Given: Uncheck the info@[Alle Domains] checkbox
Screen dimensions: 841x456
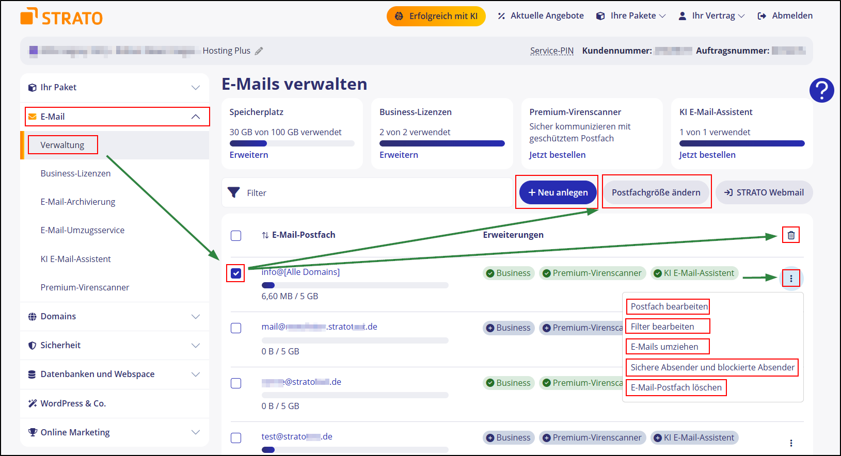Looking at the screenshot, I should [x=236, y=273].
